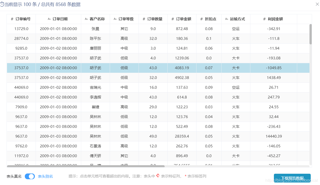Click customer name cell 傅天骄

click(x=95, y=156)
